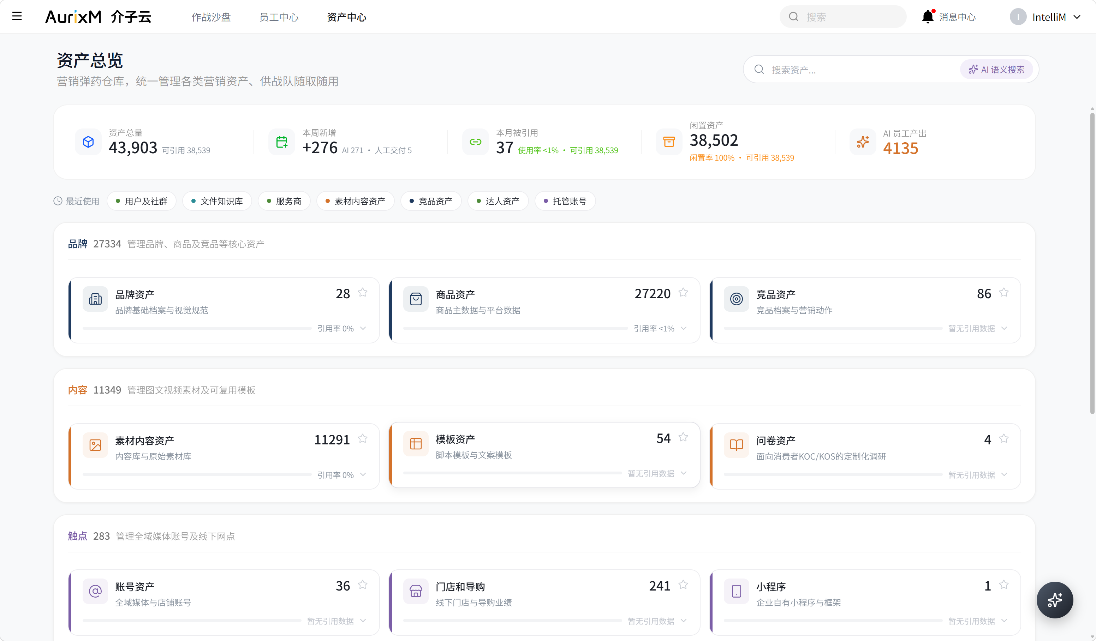This screenshot has height=641, width=1096.
Task: Toggle the star on 商品资产 card
Action: point(683,292)
